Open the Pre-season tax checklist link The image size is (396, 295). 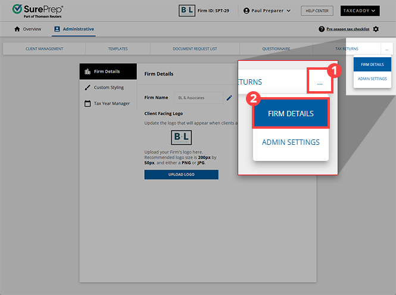[x=347, y=29]
